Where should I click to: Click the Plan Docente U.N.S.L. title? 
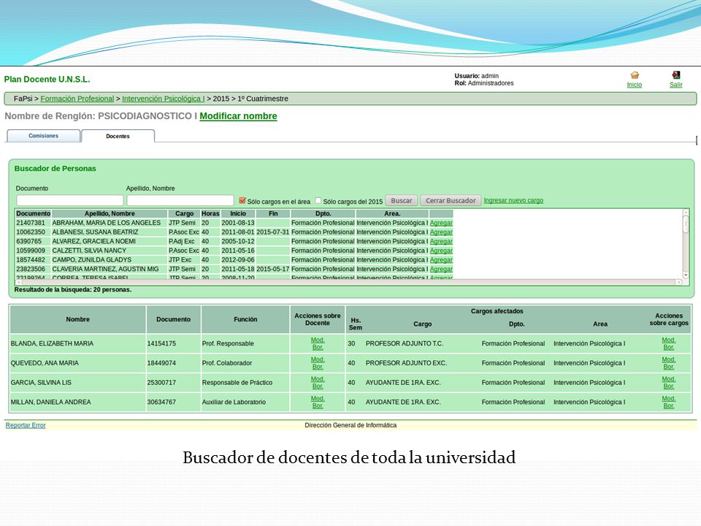[x=47, y=79]
